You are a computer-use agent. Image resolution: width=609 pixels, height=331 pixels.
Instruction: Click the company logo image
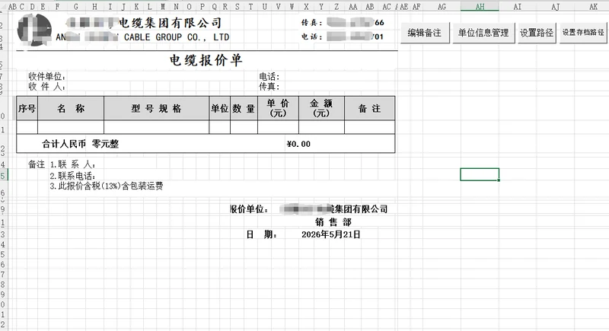(34, 30)
